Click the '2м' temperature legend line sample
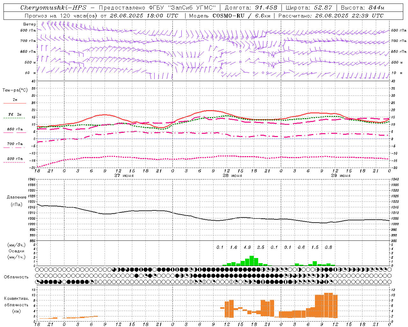Screen dimensions: 408x327 (15, 103)
